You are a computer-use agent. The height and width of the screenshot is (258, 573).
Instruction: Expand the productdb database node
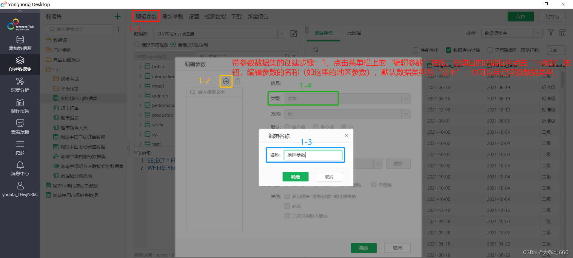click(140, 115)
